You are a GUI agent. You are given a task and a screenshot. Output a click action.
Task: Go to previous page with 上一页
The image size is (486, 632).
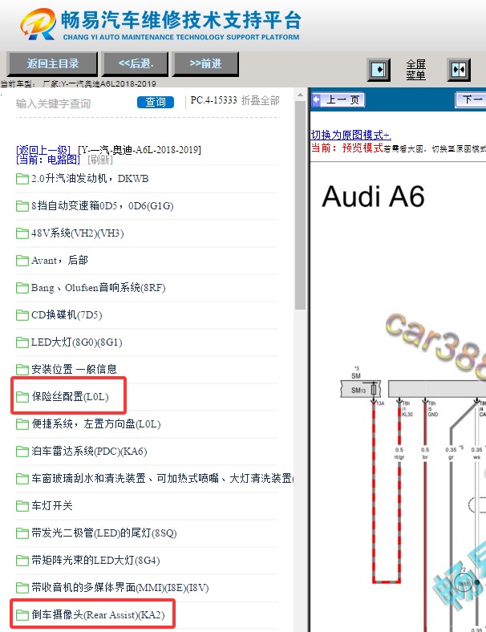pyautogui.click(x=338, y=99)
